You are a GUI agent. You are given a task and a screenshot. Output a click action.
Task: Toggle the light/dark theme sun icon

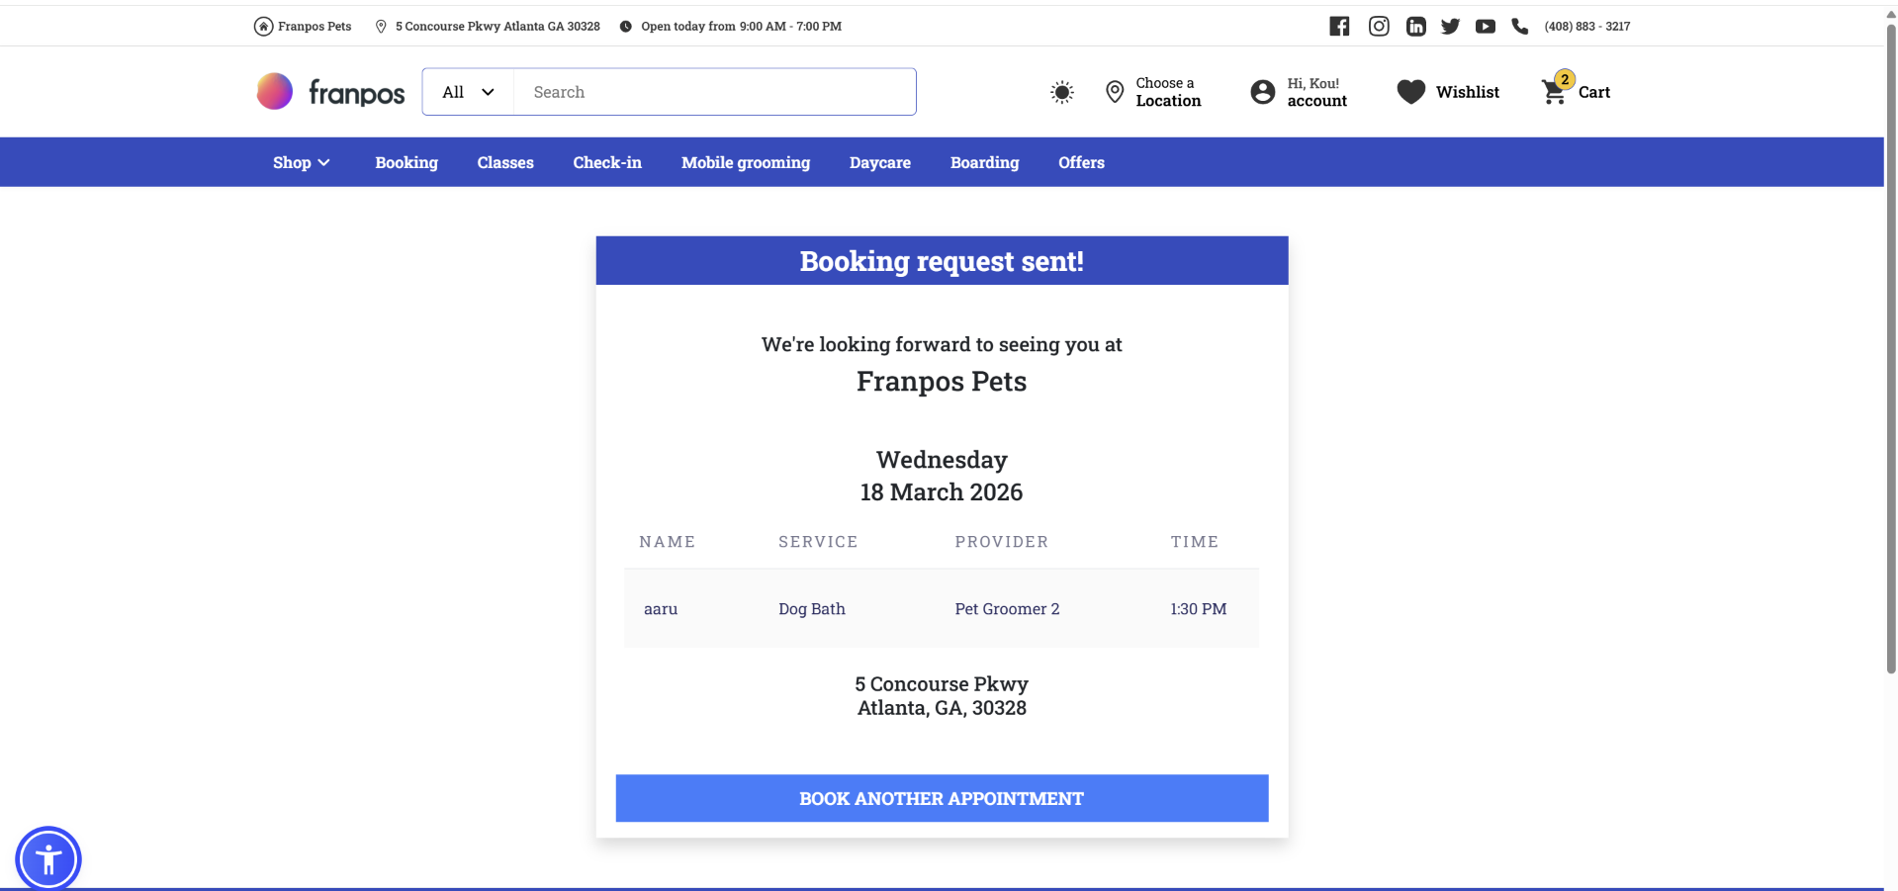(1061, 92)
